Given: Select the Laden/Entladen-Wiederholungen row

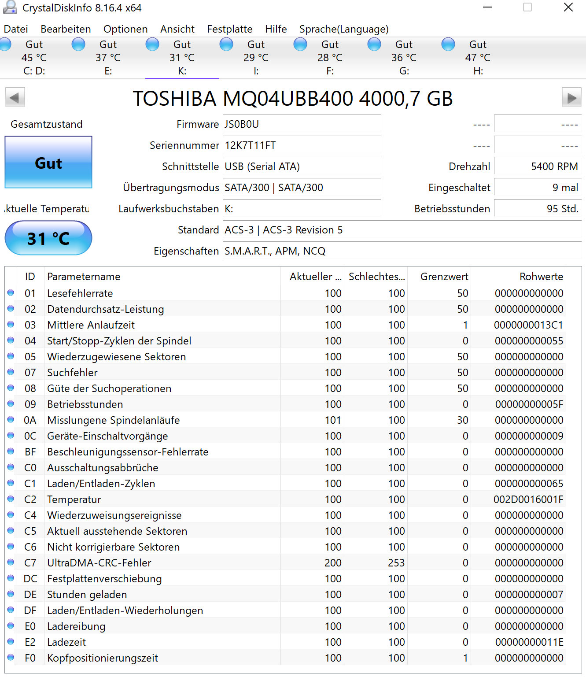Looking at the screenshot, I should click(x=285, y=610).
